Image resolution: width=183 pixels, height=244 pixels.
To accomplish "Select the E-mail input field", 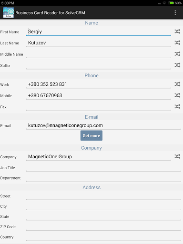I will (x=103, y=125).
